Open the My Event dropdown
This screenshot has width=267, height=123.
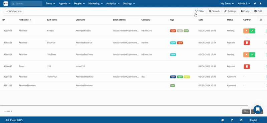point(227,3)
